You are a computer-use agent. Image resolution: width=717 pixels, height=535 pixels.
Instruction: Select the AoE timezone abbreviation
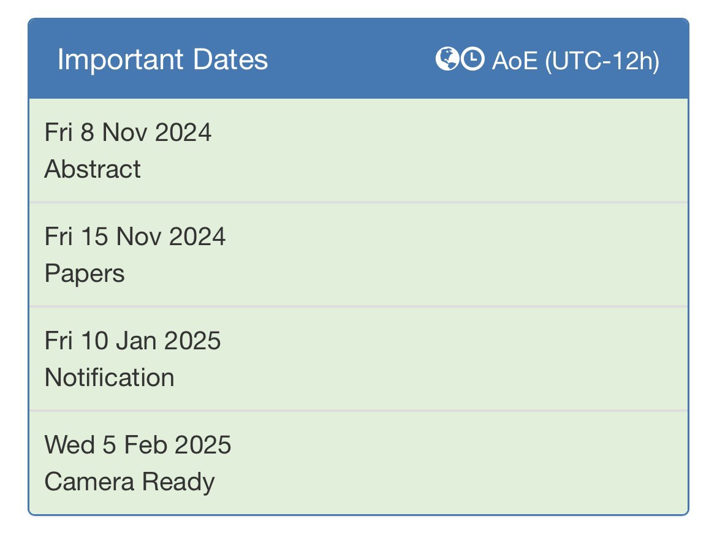514,60
